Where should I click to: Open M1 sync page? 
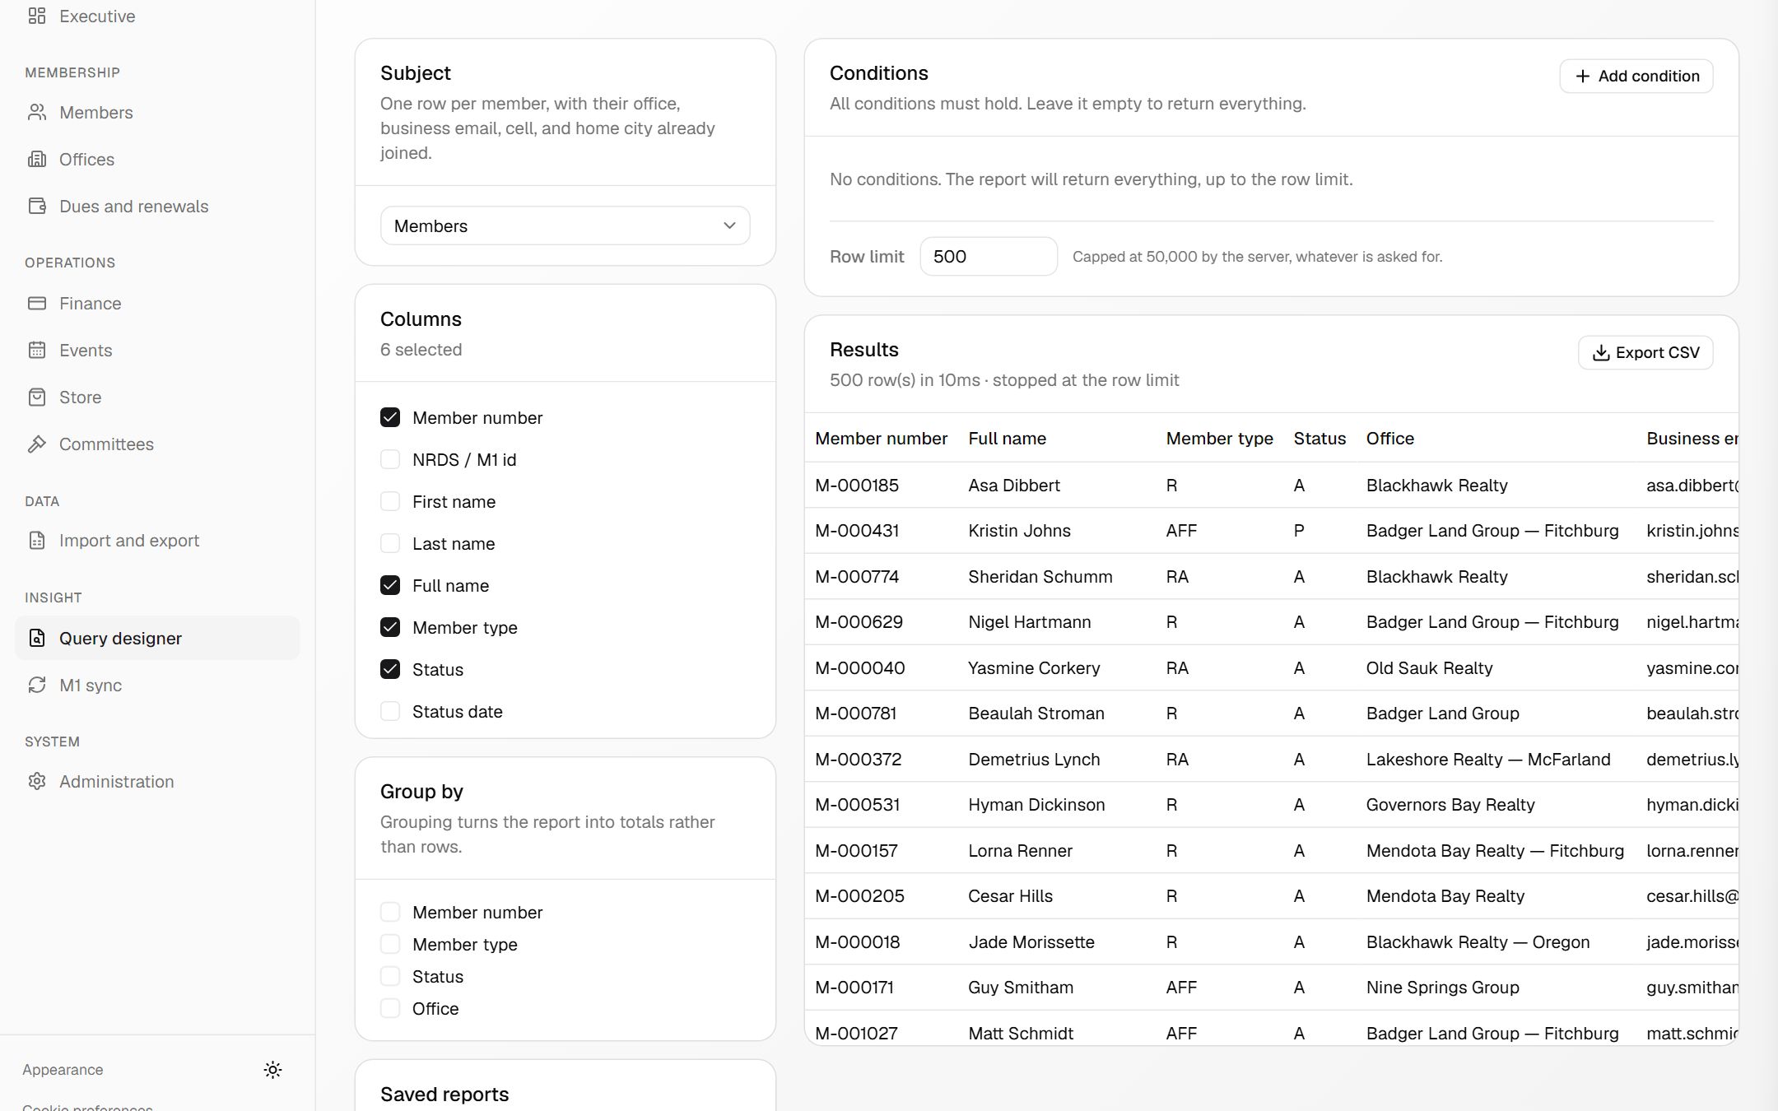(157, 685)
